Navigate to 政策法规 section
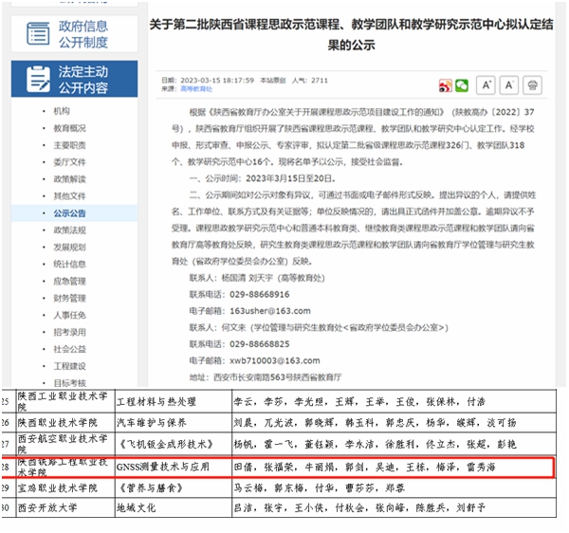Screen dimensions: 569x533 69,230
